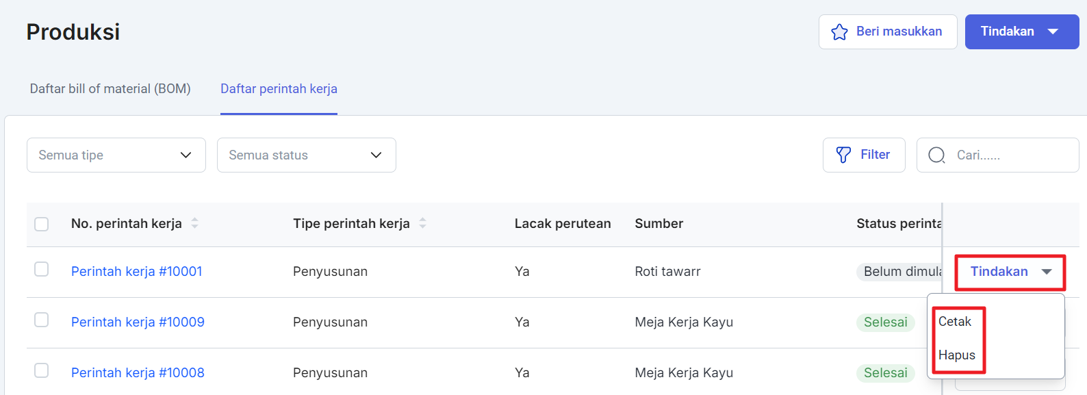Click the star icon in Beri masukkan
Viewport: 1087px width, 395px height.
839,32
